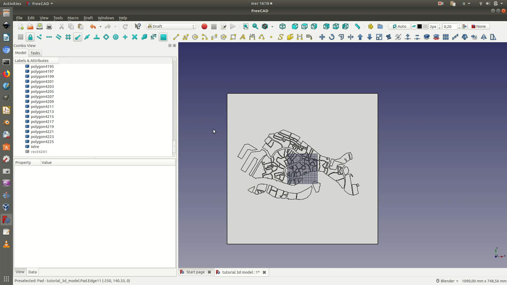
Task: Open the File menu
Action: pos(19,18)
